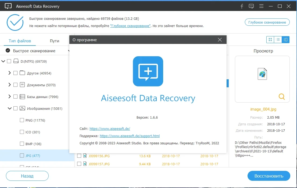Switch to content preview view mode

coord(286,40)
